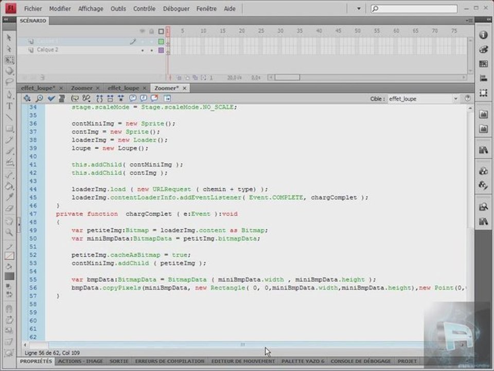Click the Find magnifier in script toolbar
Screen dimensions: 494x371
click(x=40, y=98)
